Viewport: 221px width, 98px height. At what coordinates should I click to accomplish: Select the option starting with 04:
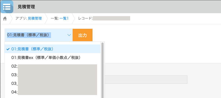click(52, 92)
